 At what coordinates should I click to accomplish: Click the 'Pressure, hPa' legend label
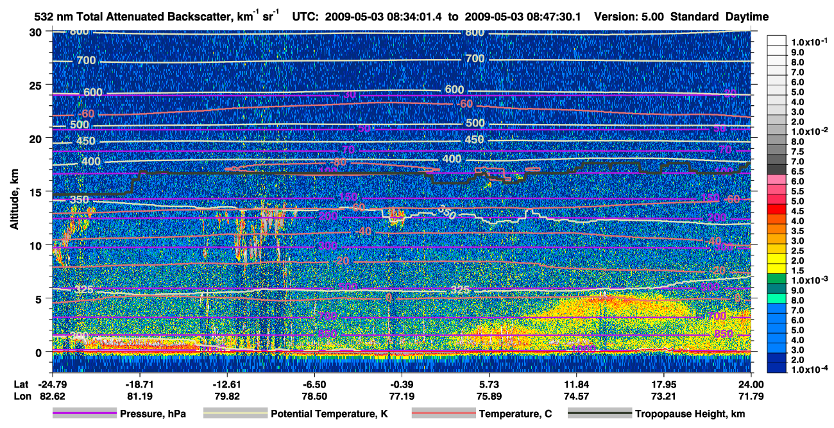click(152, 414)
